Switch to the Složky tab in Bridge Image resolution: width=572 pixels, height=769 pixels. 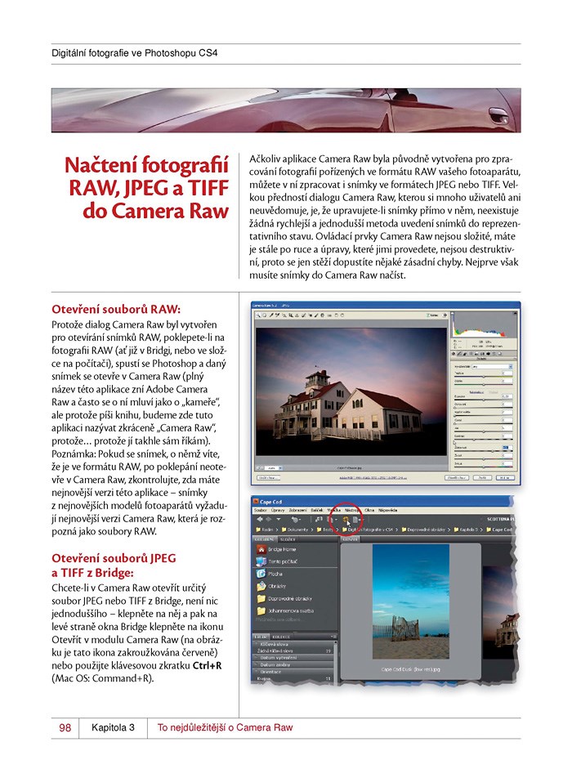click(288, 539)
